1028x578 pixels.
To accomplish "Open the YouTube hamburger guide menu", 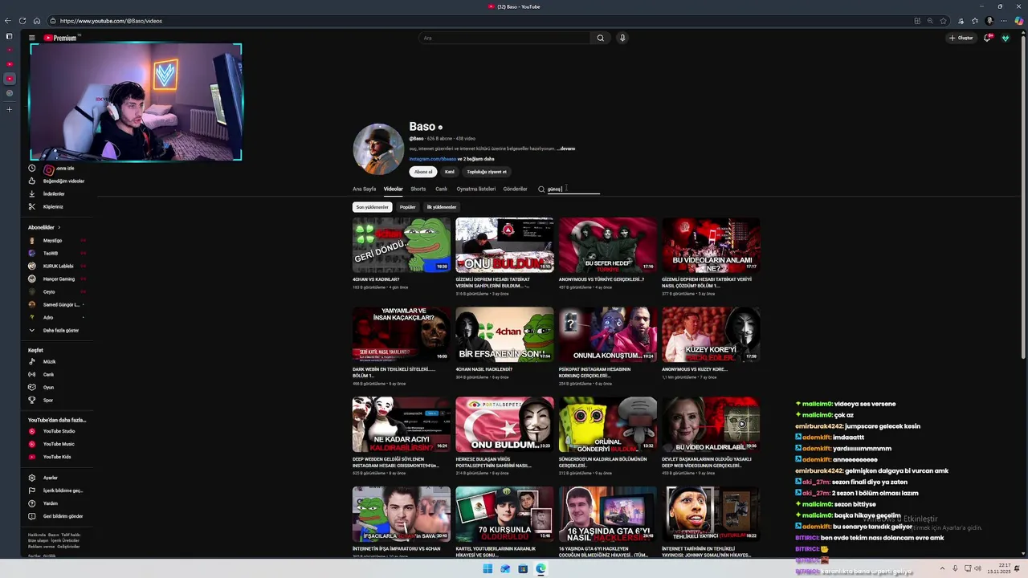I will 32,38.
